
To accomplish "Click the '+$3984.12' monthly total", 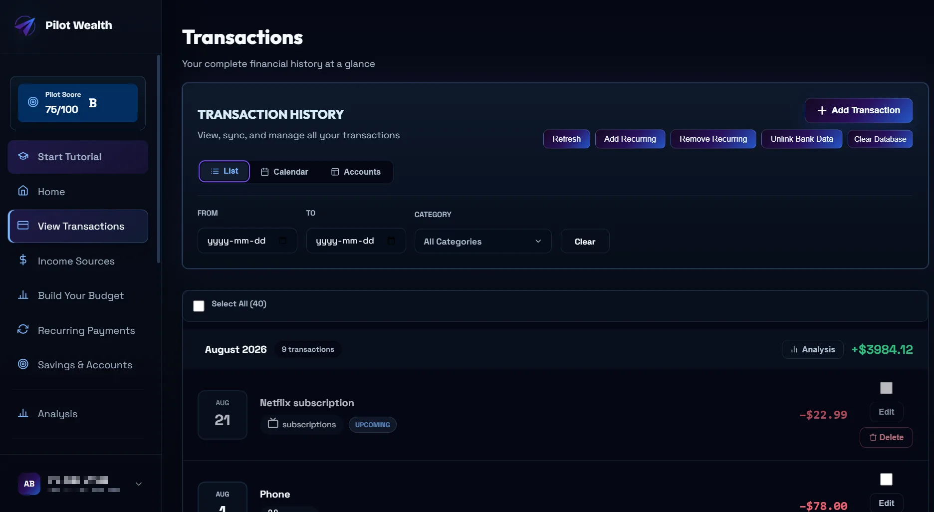I will [882, 349].
